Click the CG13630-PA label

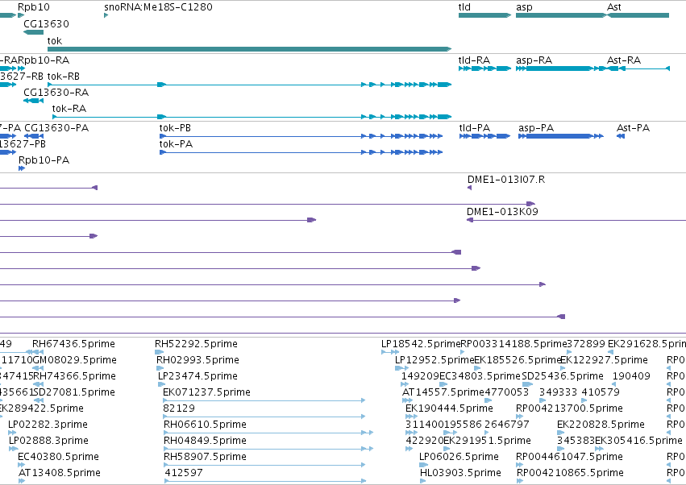(56, 128)
